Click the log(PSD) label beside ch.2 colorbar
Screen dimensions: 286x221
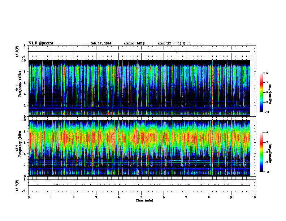pos(270,154)
